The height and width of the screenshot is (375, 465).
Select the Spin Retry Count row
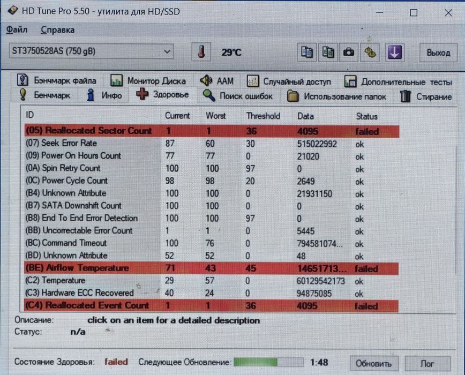pyautogui.click(x=212, y=168)
